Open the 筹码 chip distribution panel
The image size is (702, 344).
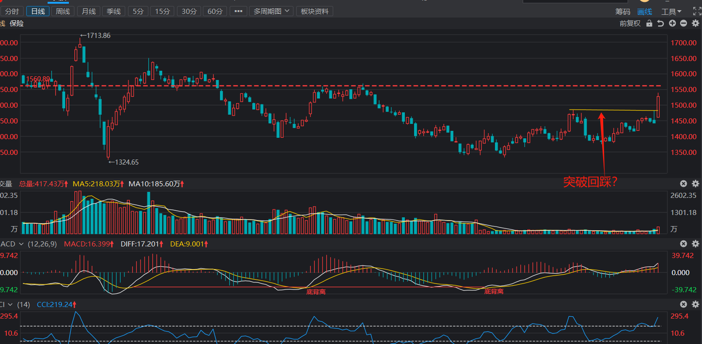coord(623,12)
